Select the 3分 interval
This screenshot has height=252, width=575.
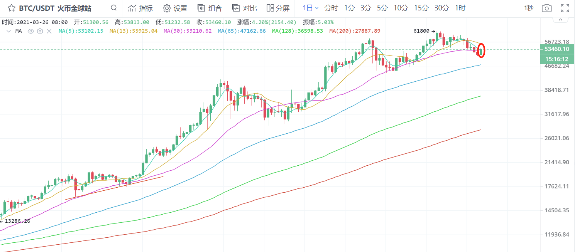tap(365, 8)
